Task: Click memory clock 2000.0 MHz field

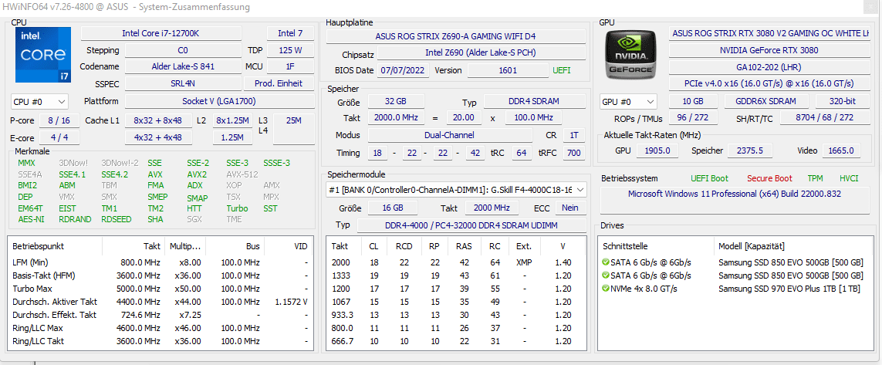Action: 396,118
